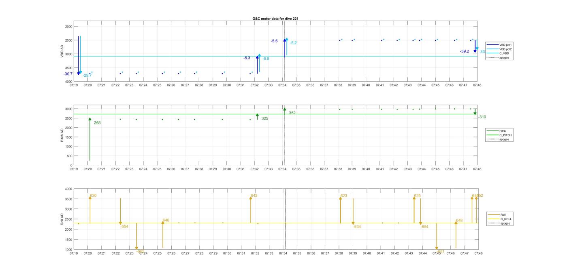This screenshot has width=567, height=280.
Task: Select the "630" roll data label
Action: tap(93, 196)
